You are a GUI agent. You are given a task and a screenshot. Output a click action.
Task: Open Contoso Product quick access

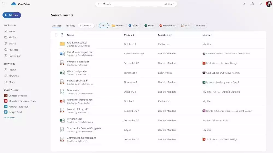click(x=15, y=96)
